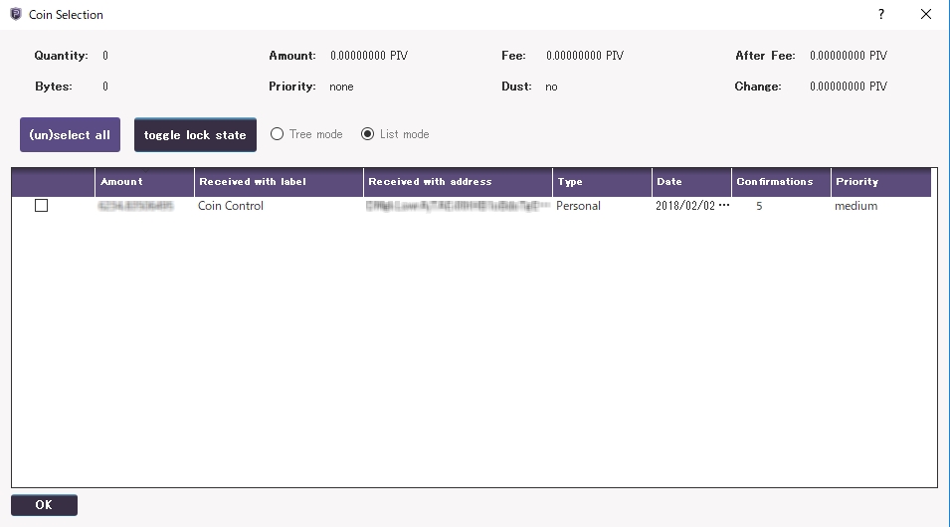The height and width of the screenshot is (527, 950).
Task: Select the Tree mode radio button
Action: coord(278,134)
